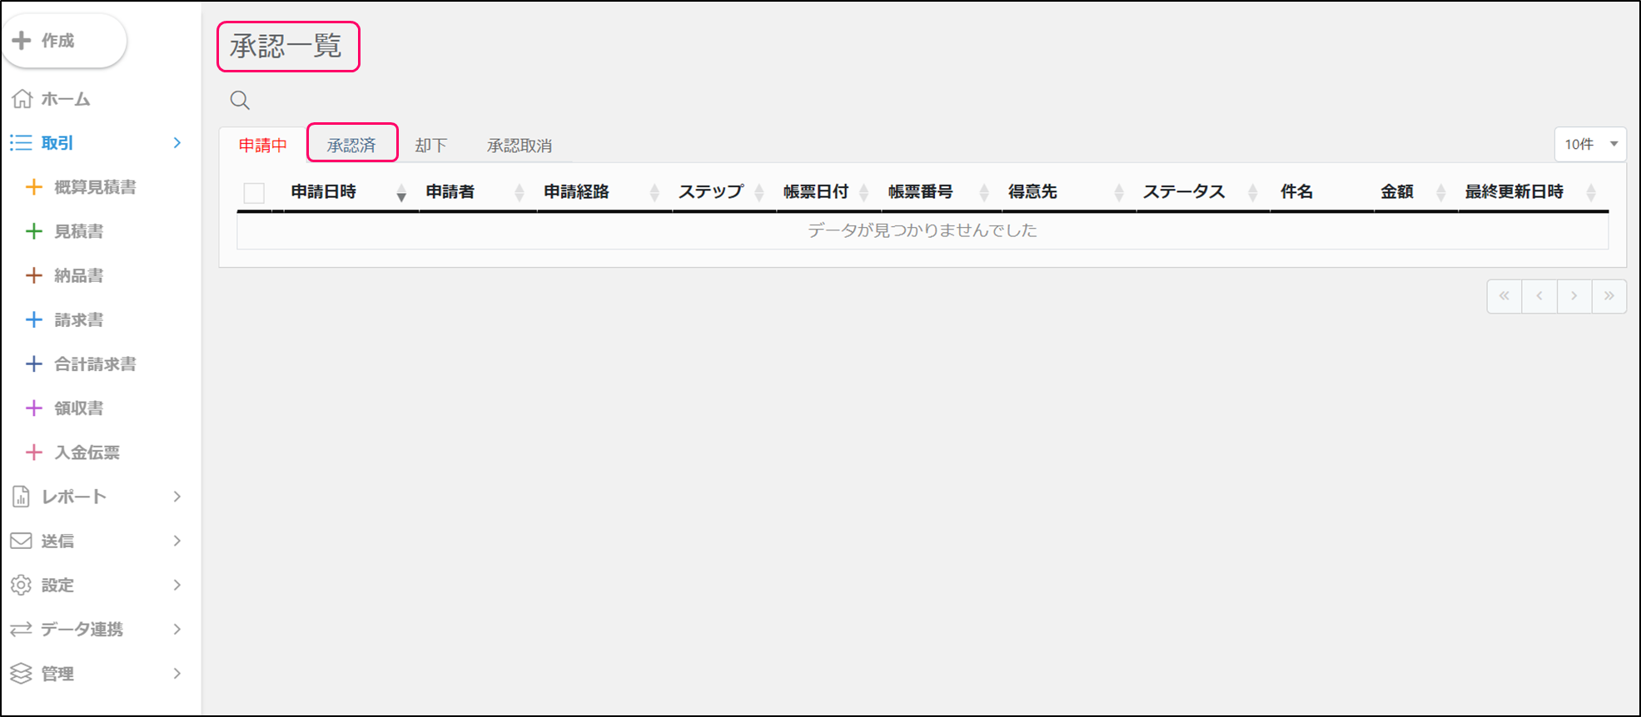The width and height of the screenshot is (1641, 717).
Task: Click the green plus icon beside 見積書
Action: pos(34,231)
